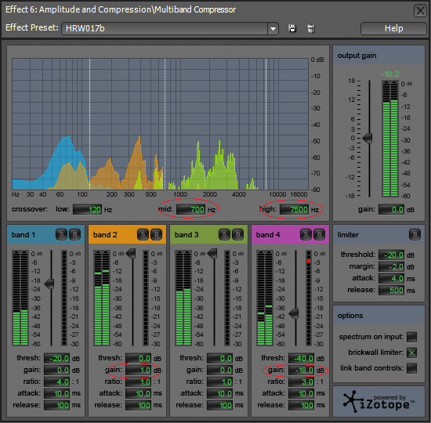Click the band 4 threshold slider handle
This screenshot has height=423, width=431.
click(x=294, y=313)
